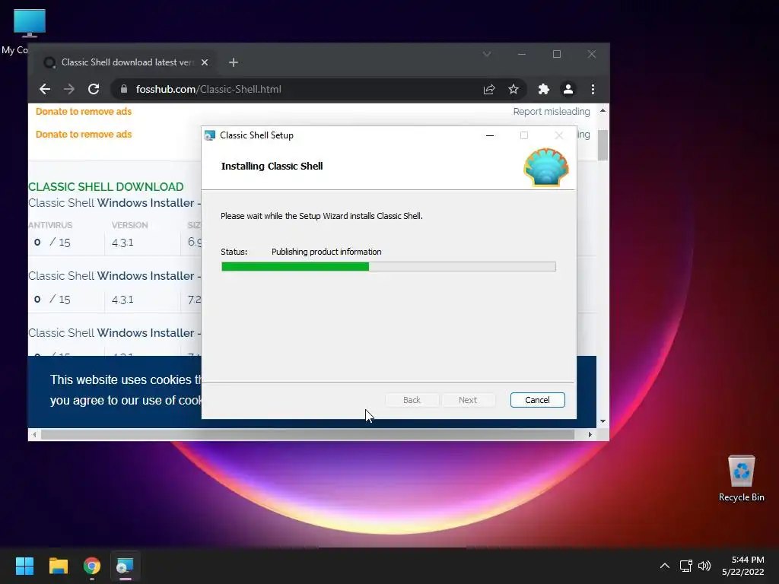The width and height of the screenshot is (779, 584).
Task: Click the ANTIVIRUS column label
Action: tap(50, 225)
